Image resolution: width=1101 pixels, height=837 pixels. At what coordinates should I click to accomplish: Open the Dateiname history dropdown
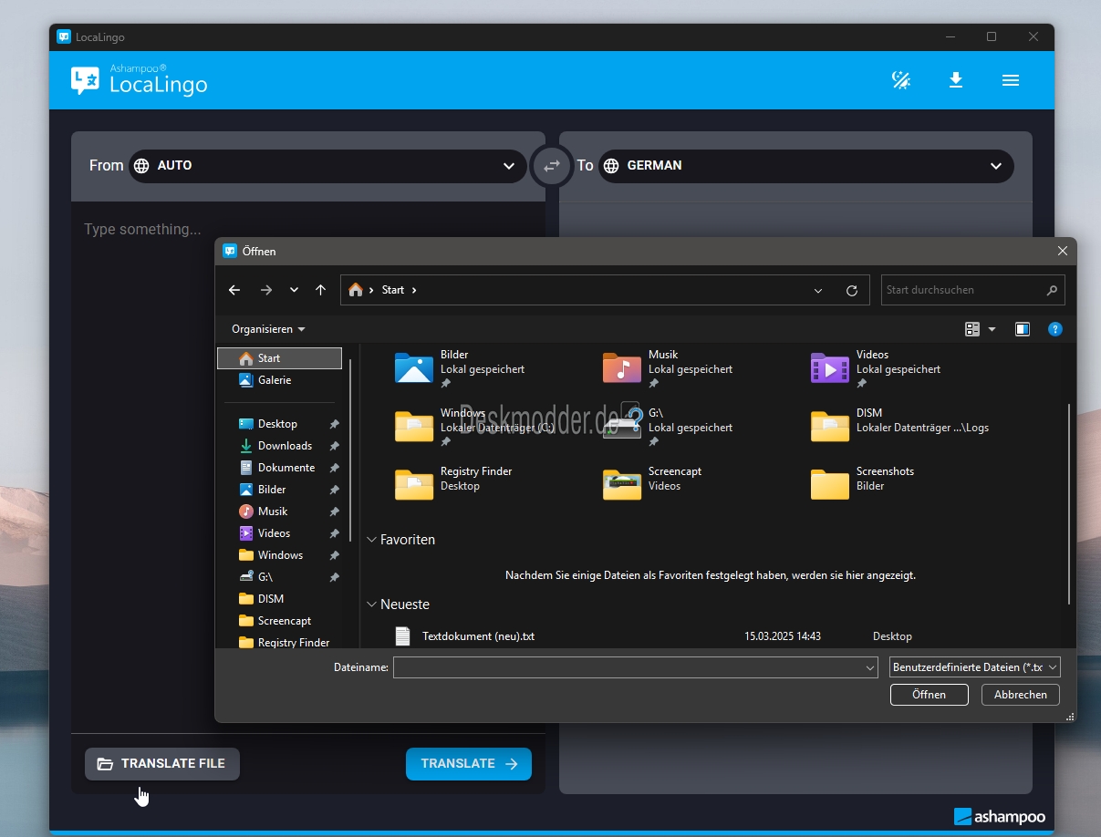coord(870,668)
